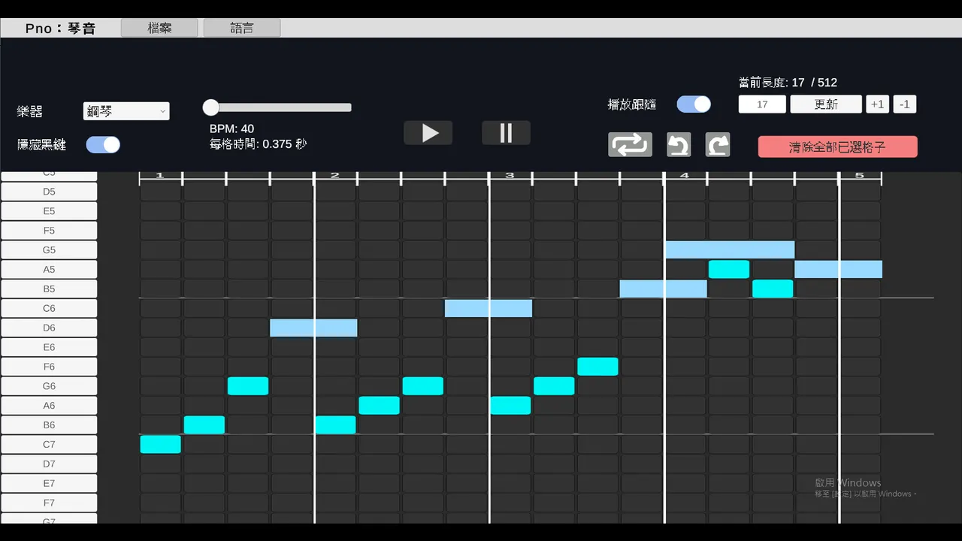Click the F6 piano key
This screenshot has width=962, height=541.
click(x=49, y=367)
